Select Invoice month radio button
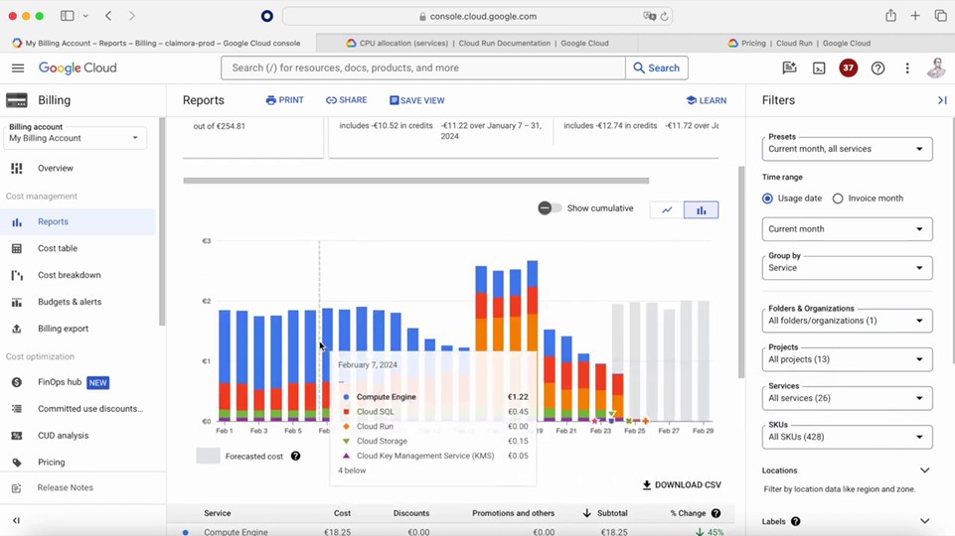This screenshot has height=536, width=955. click(x=838, y=199)
